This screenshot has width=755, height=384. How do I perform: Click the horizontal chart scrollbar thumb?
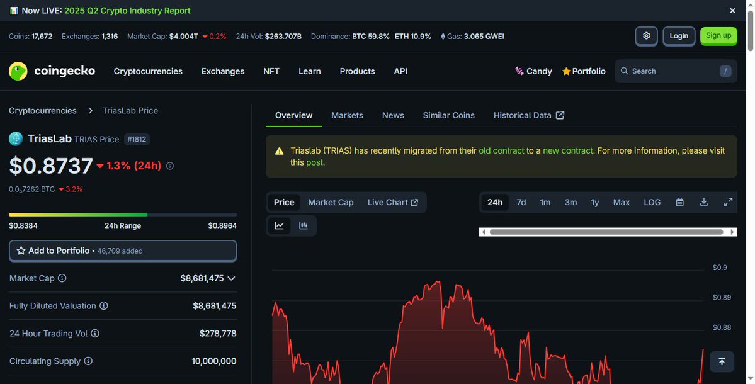pos(606,232)
